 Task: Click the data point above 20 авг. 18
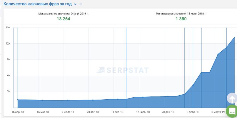(93, 100)
